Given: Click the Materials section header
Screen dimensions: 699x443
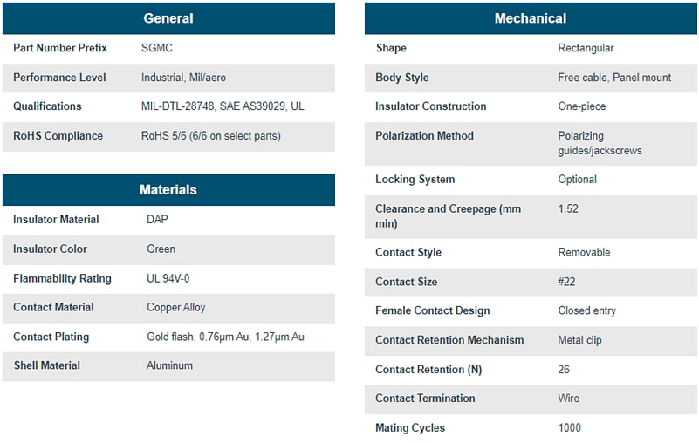Looking at the screenshot, I should [168, 190].
